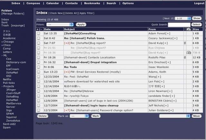Open the Filters dropdown

[60, 24]
